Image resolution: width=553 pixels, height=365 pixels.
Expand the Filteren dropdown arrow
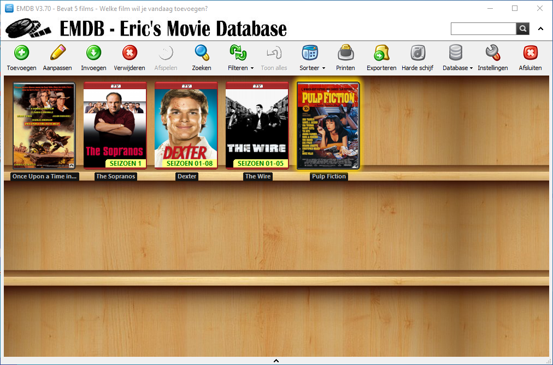252,68
